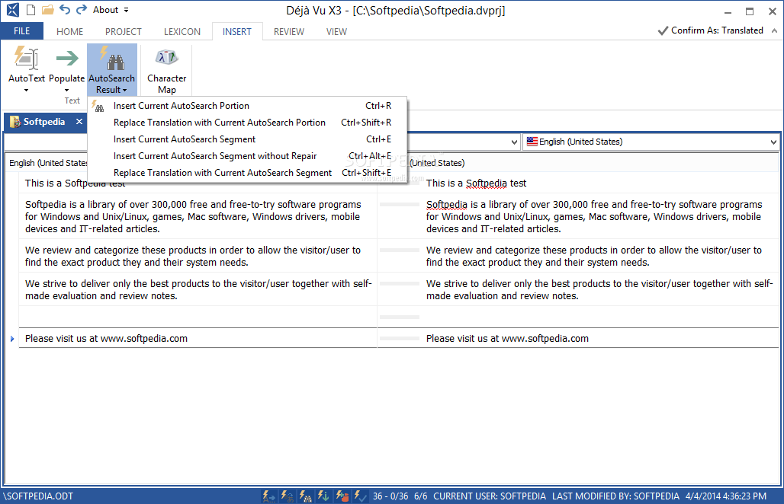This screenshot has width=784, height=504.
Task: Click the first status bar AutoTranslate icon
Action: [269, 496]
